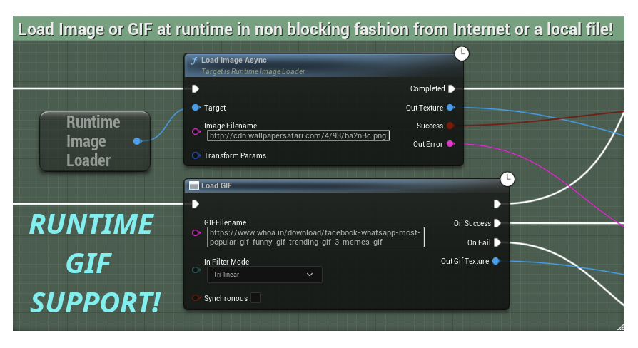This screenshot has width=638, height=348.
Task: Click the GIFFilename URL field
Action: tap(315, 237)
